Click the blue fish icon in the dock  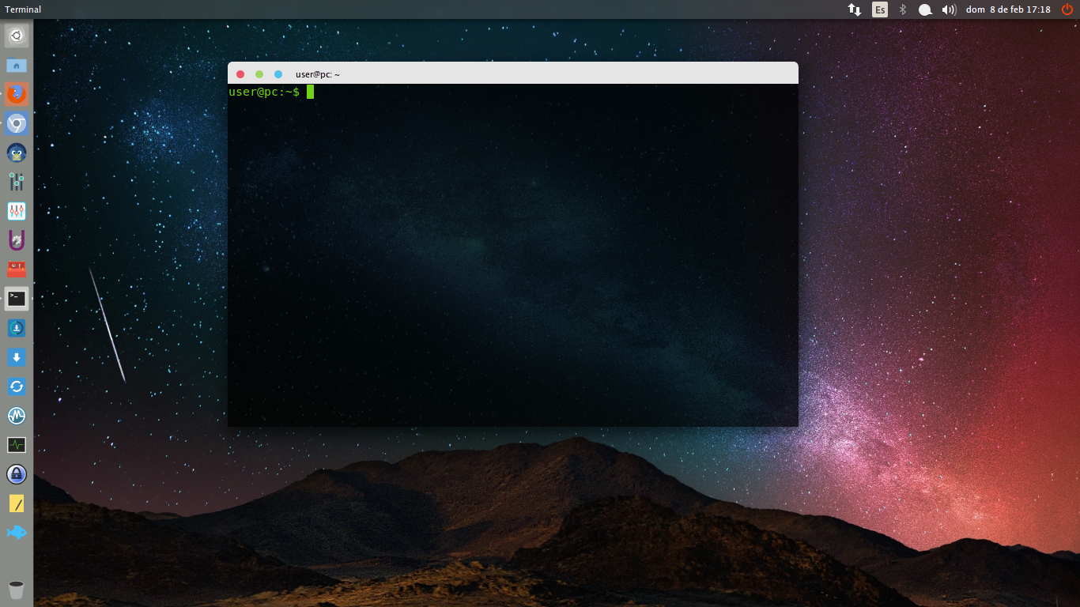click(x=17, y=533)
